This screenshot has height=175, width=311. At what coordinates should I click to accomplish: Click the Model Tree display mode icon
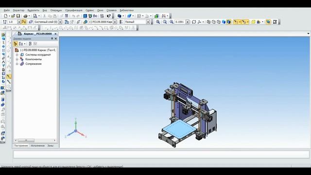tap(16, 44)
